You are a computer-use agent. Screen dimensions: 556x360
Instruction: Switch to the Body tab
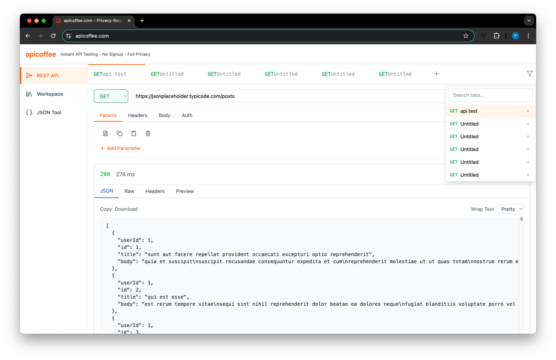point(164,115)
